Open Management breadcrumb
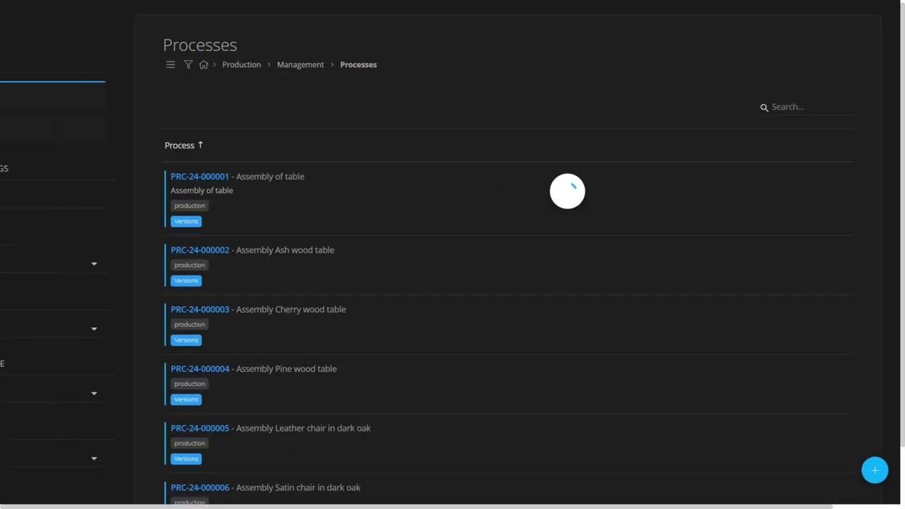The height and width of the screenshot is (509, 905). pyautogui.click(x=300, y=64)
